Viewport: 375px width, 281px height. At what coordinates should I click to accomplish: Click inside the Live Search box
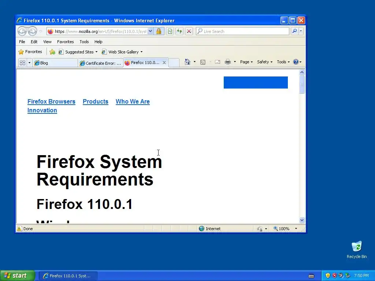[242, 31]
